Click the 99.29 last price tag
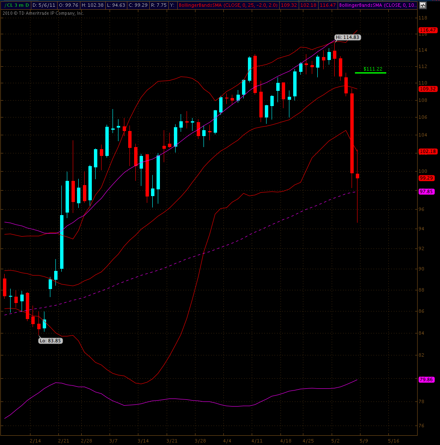This screenshot has height=445, width=440. (x=427, y=178)
